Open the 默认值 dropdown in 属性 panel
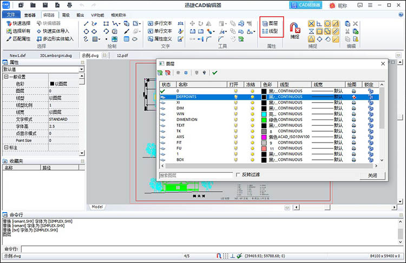Viewport: 406px width, 263px height. coord(82,69)
